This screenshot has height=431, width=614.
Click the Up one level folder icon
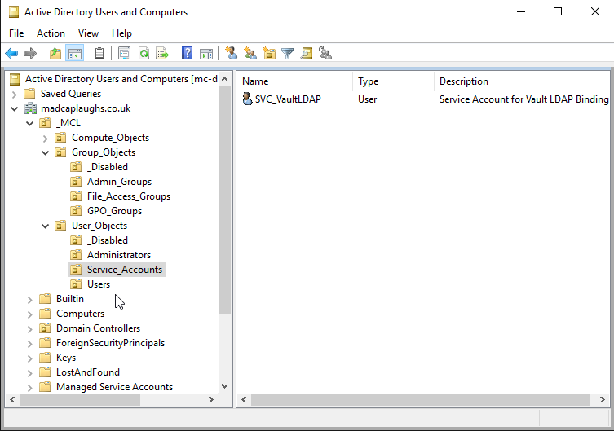pyautogui.click(x=55, y=54)
